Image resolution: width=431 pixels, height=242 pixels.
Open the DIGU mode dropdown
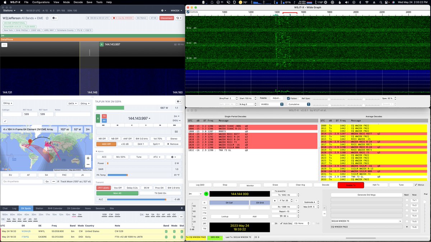[177, 120]
